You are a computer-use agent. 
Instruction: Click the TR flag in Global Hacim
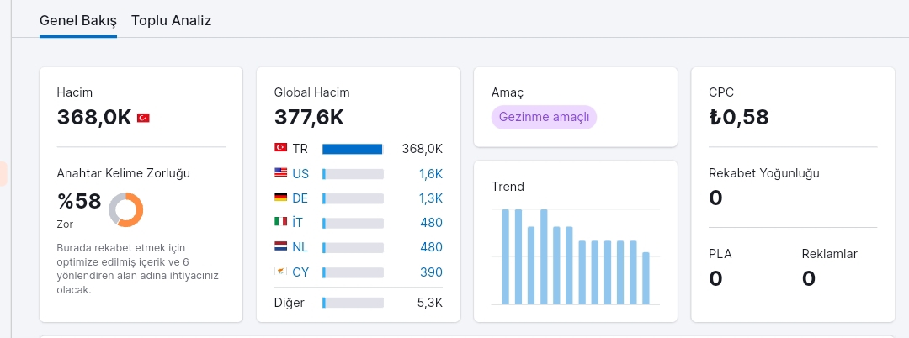point(280,148)
